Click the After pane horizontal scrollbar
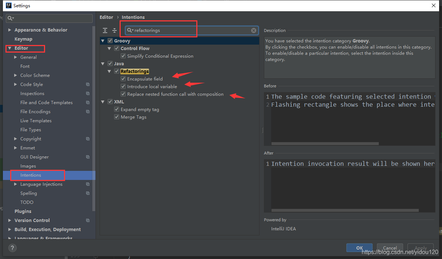 345,210
